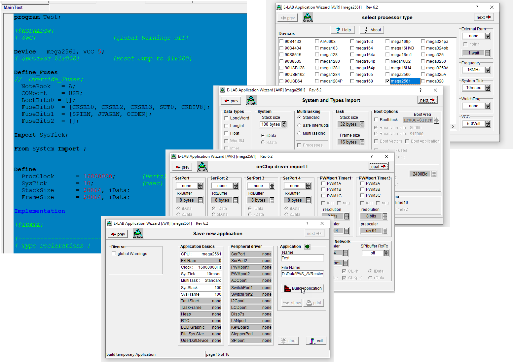Click the ? help icon in select processor type title bar
This screenshot has height=362, width=513.
pos(477,7)
